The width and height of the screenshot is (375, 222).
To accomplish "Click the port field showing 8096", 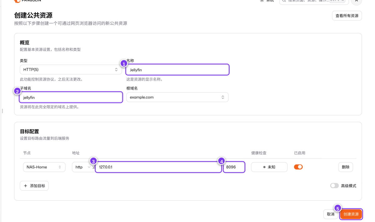I will [234, 167].
